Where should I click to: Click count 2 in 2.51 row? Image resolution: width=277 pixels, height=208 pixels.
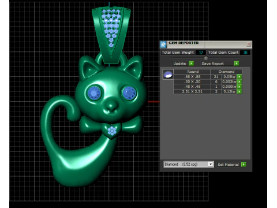216,92
